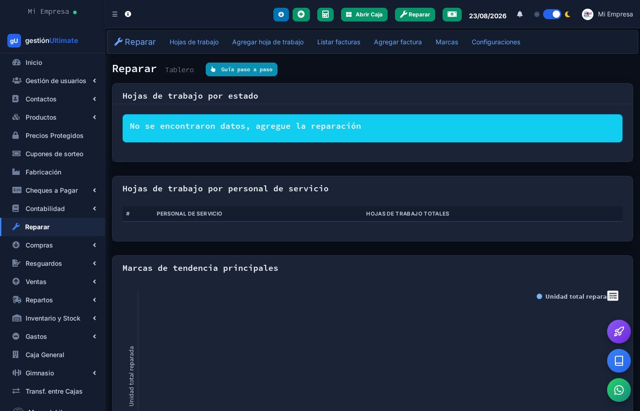
Task: Open Caja General sidebar item
Action: 53,355
